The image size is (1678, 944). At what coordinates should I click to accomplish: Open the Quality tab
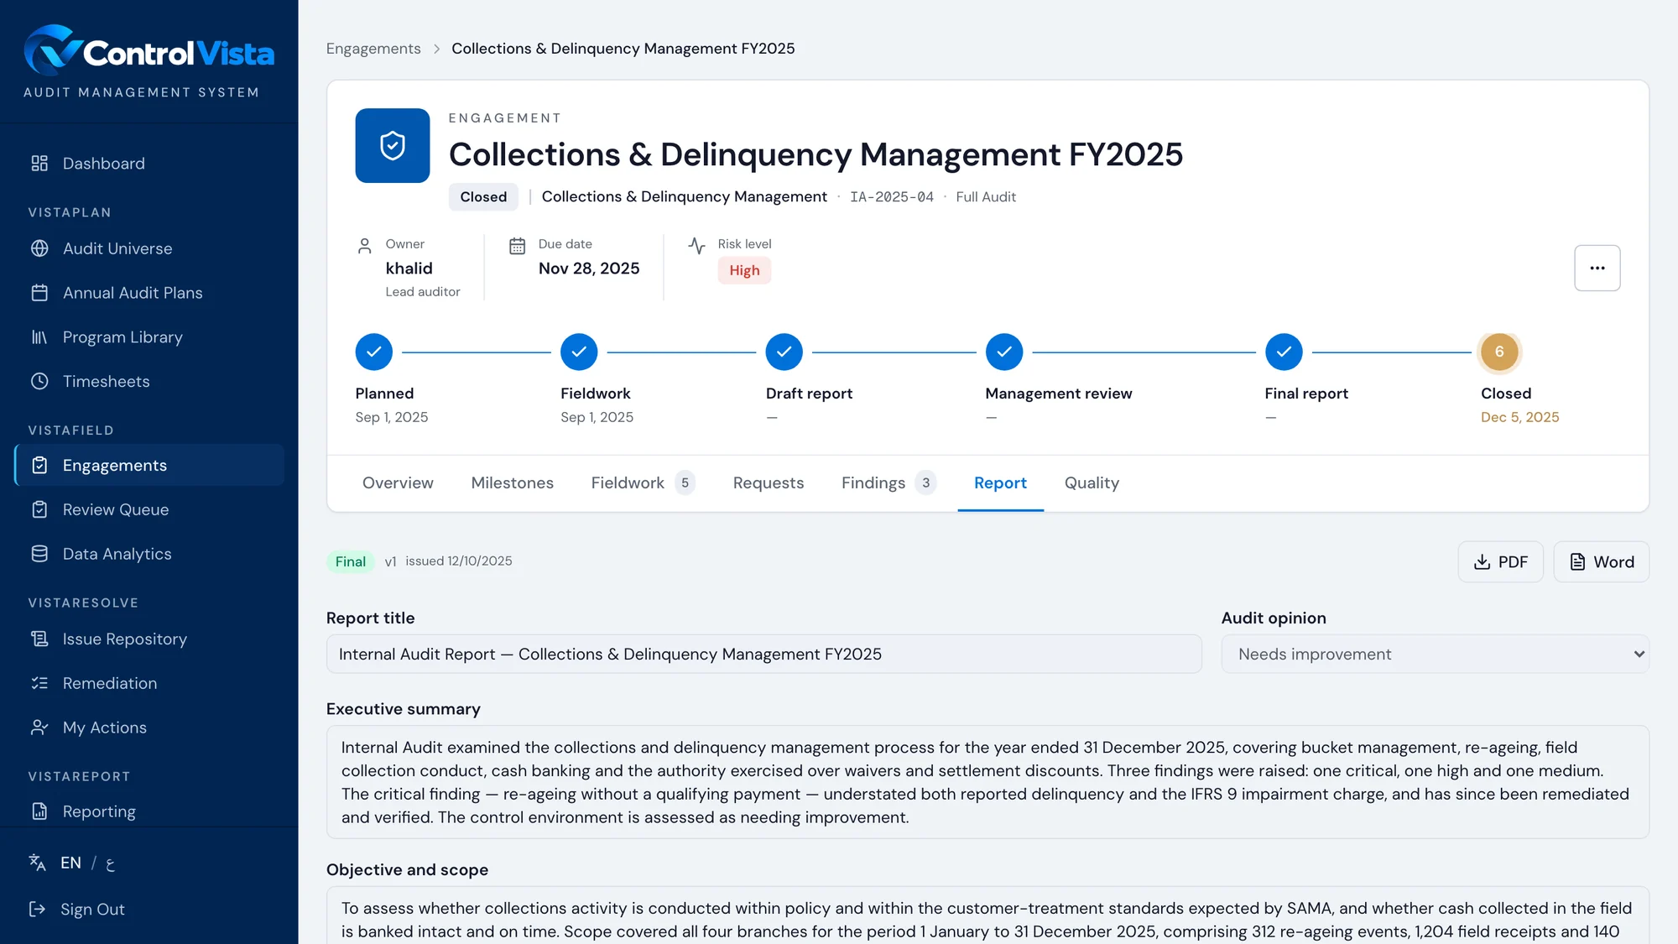click(1092, 482)
